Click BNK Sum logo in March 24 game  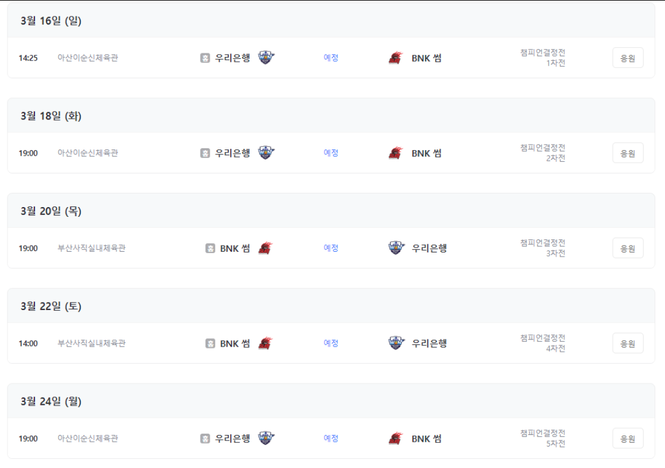click(x=396, y=439)
